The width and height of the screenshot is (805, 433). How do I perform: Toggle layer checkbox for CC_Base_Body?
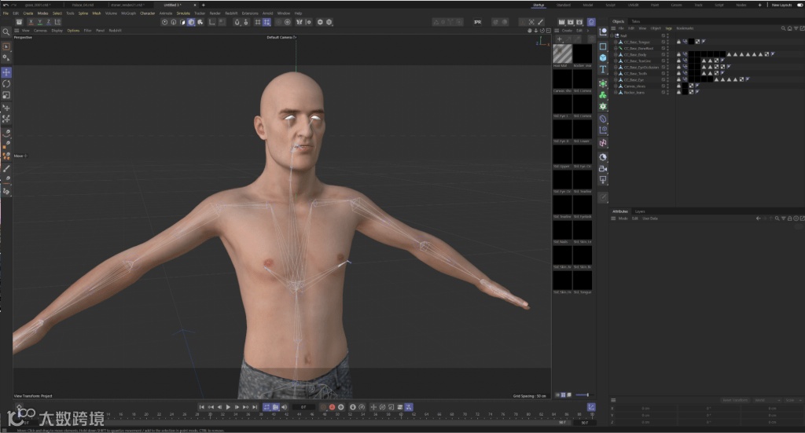663,54
